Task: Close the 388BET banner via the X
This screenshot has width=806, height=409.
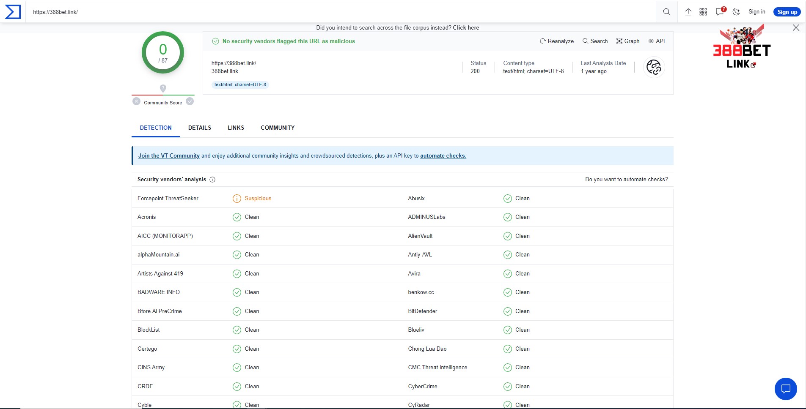Action: [796, 27]
